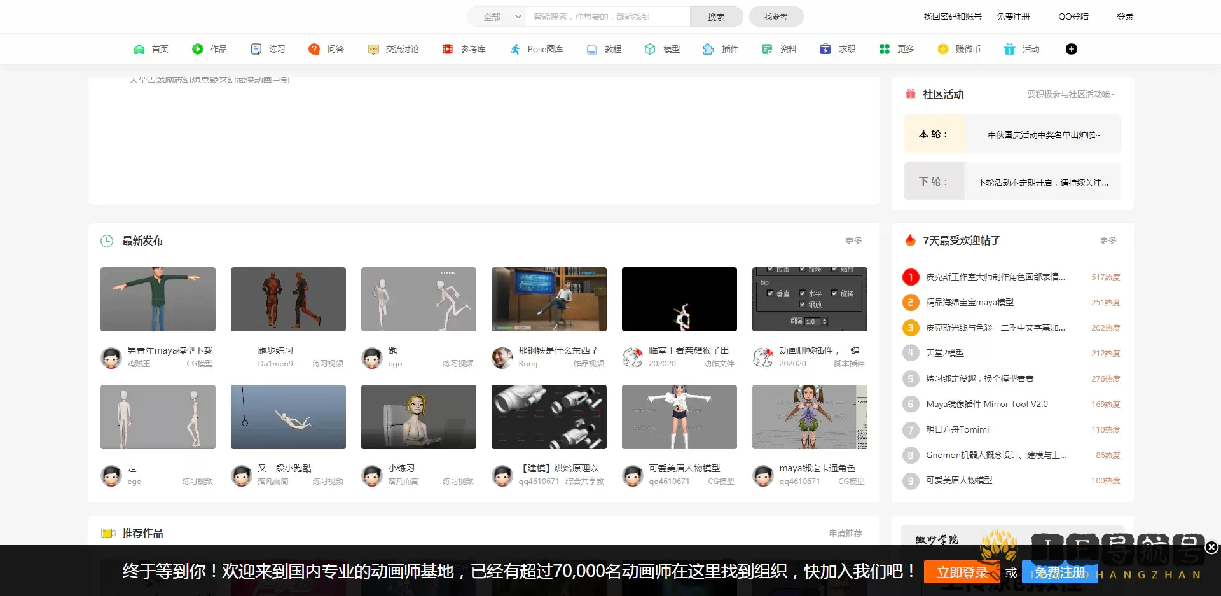Close the bottom registration banner
Image resolution: width=1221 pixels, height=596 pixels.
click(x=1211, y=547)
